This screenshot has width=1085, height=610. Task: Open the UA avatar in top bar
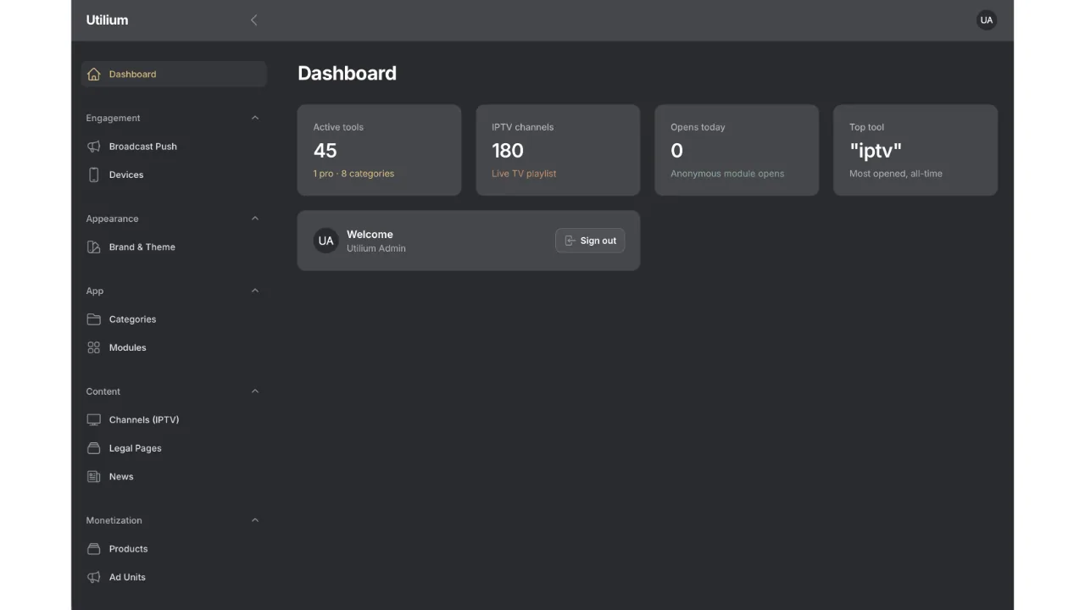(x=987, y=20)
